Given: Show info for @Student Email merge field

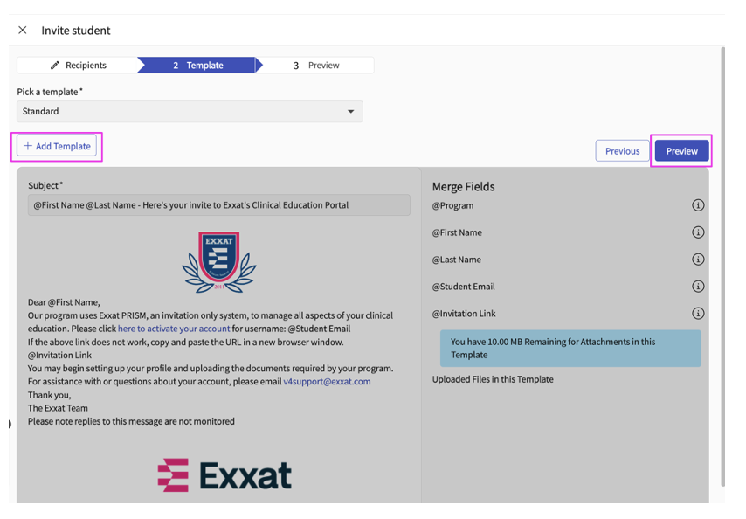Looking at the screenshot, I should [x=698, y=287].
